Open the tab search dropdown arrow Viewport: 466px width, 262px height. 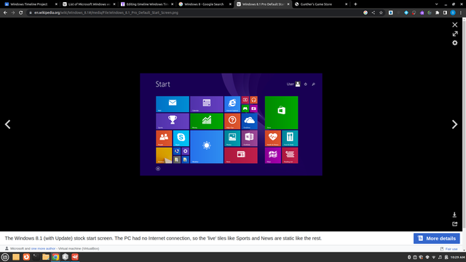click(436, 4)
